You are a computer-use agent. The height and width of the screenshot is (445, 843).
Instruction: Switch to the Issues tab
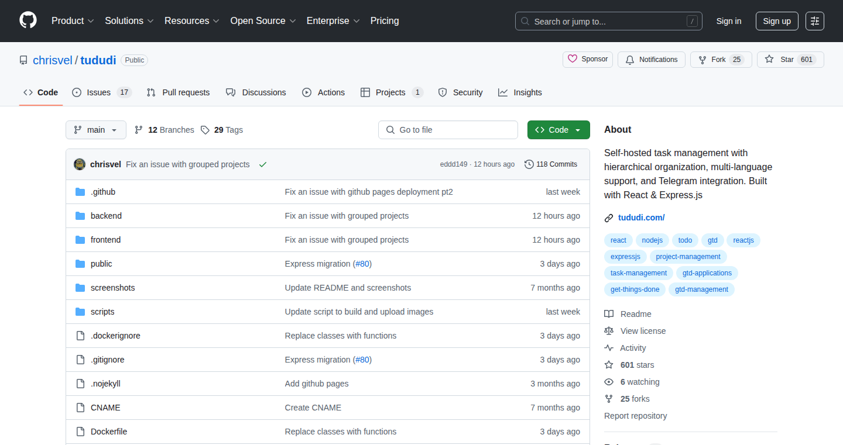click(x=102, y=92)
